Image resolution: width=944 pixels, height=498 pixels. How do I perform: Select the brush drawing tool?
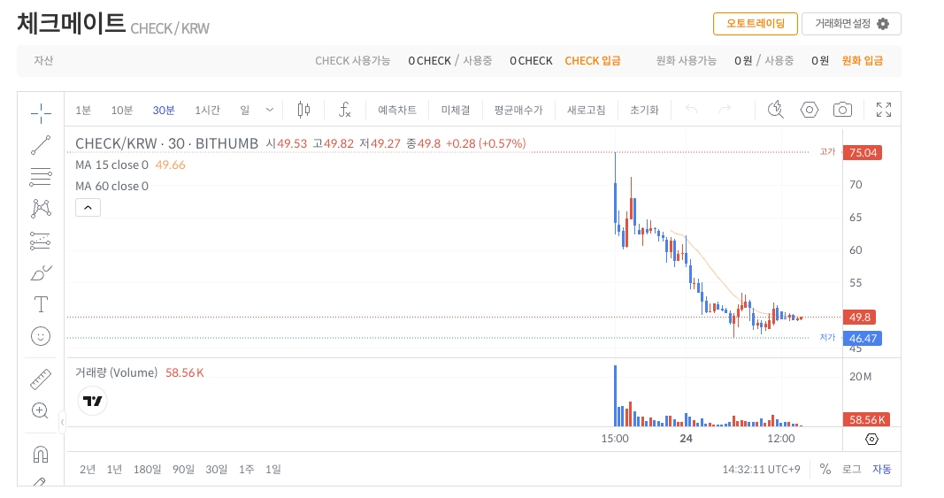click(x=41, y=272)
